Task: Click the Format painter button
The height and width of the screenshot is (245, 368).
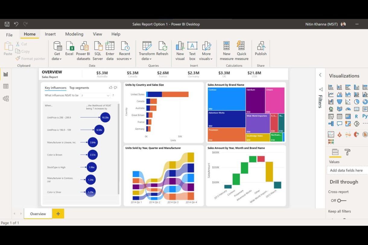Action: pyautogui.click(x=30, y=58)
